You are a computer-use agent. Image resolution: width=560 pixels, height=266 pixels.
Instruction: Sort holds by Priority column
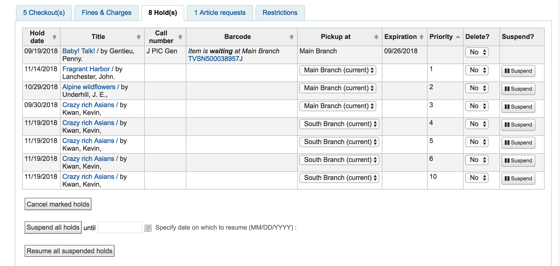(x=458, y=37)
